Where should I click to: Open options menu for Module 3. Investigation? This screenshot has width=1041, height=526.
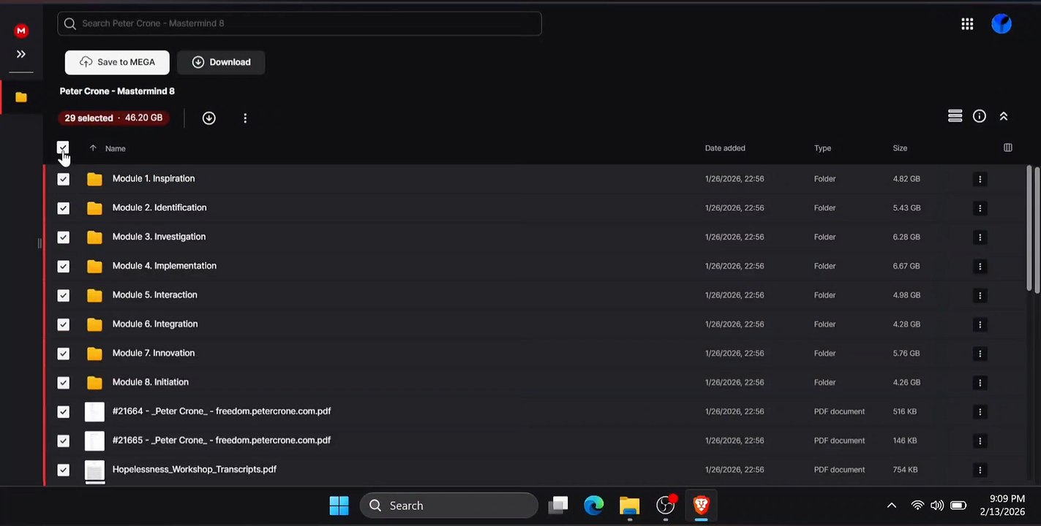(x=980, y=237)
